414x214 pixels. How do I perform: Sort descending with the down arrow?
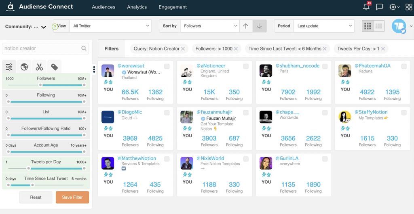(x=259, y=26)
